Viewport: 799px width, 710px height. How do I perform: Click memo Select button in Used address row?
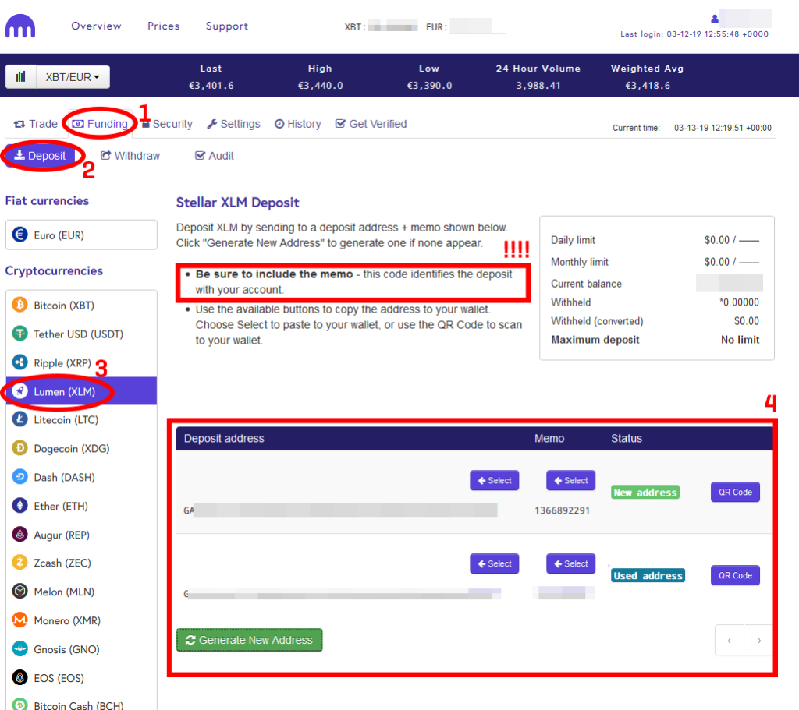[570, 564]
